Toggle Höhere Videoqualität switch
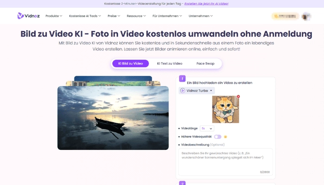The image size is (324, 185). [x=218, y=137]
